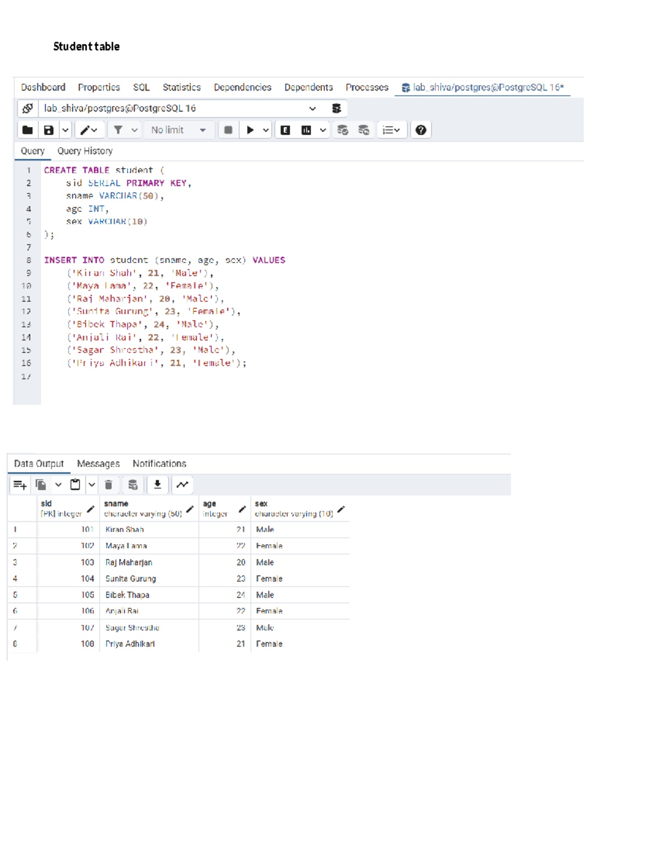Open the graph visualizer icon
Image resolution: width=659 pixels, height=853 pixels.
click(x=182, y=484)
